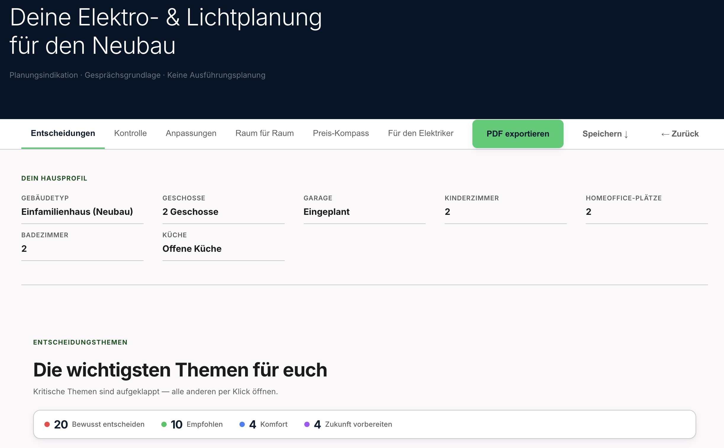Filter by 4 Komfort topics
The height and width of the screenshot is (448, 724).
263,424
